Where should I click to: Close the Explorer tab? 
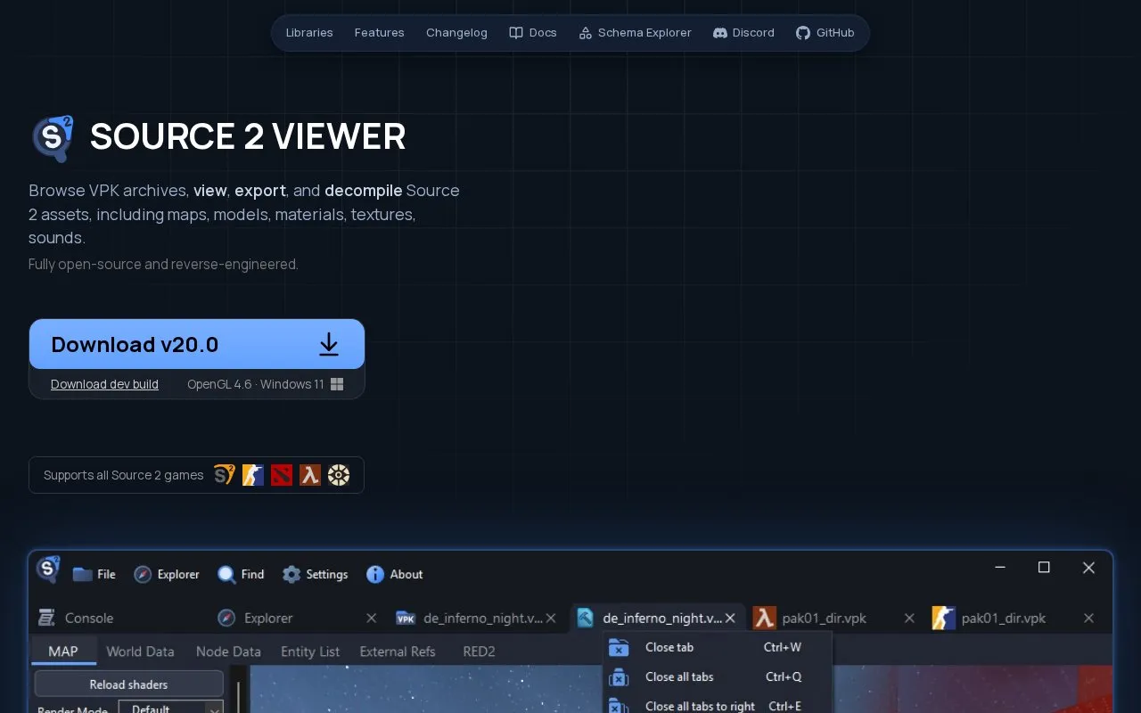(373, 618)
